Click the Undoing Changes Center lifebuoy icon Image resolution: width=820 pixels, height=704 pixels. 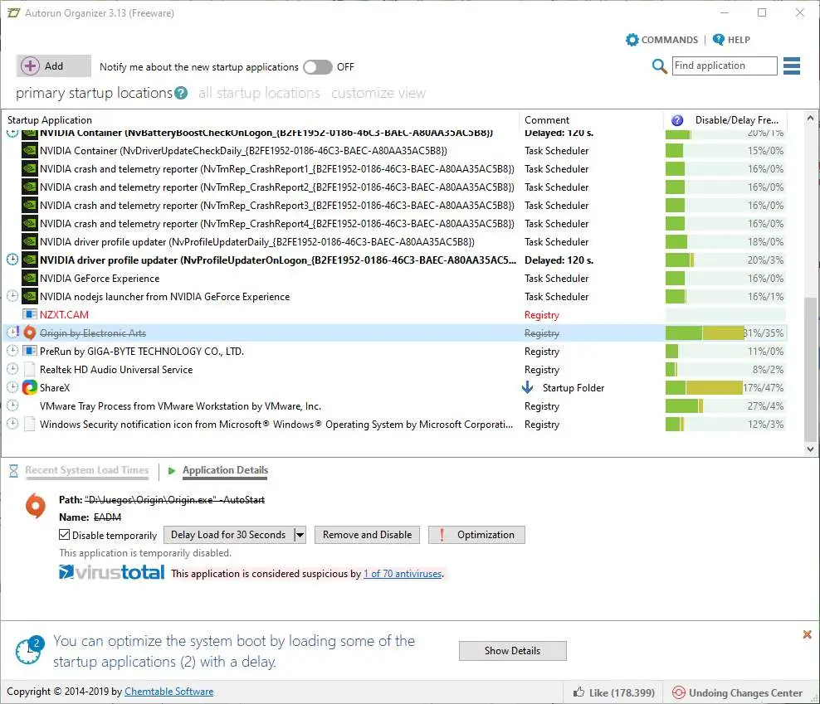(678, 692)
